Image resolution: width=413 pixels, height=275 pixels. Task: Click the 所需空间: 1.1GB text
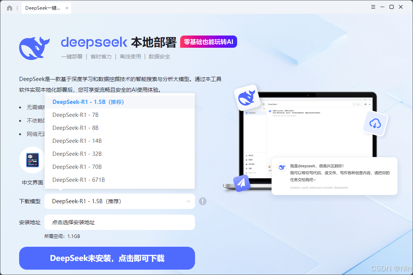(62, 236)
